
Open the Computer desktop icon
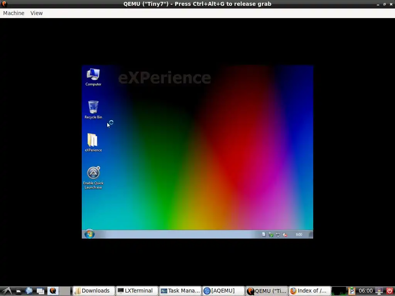93,77
